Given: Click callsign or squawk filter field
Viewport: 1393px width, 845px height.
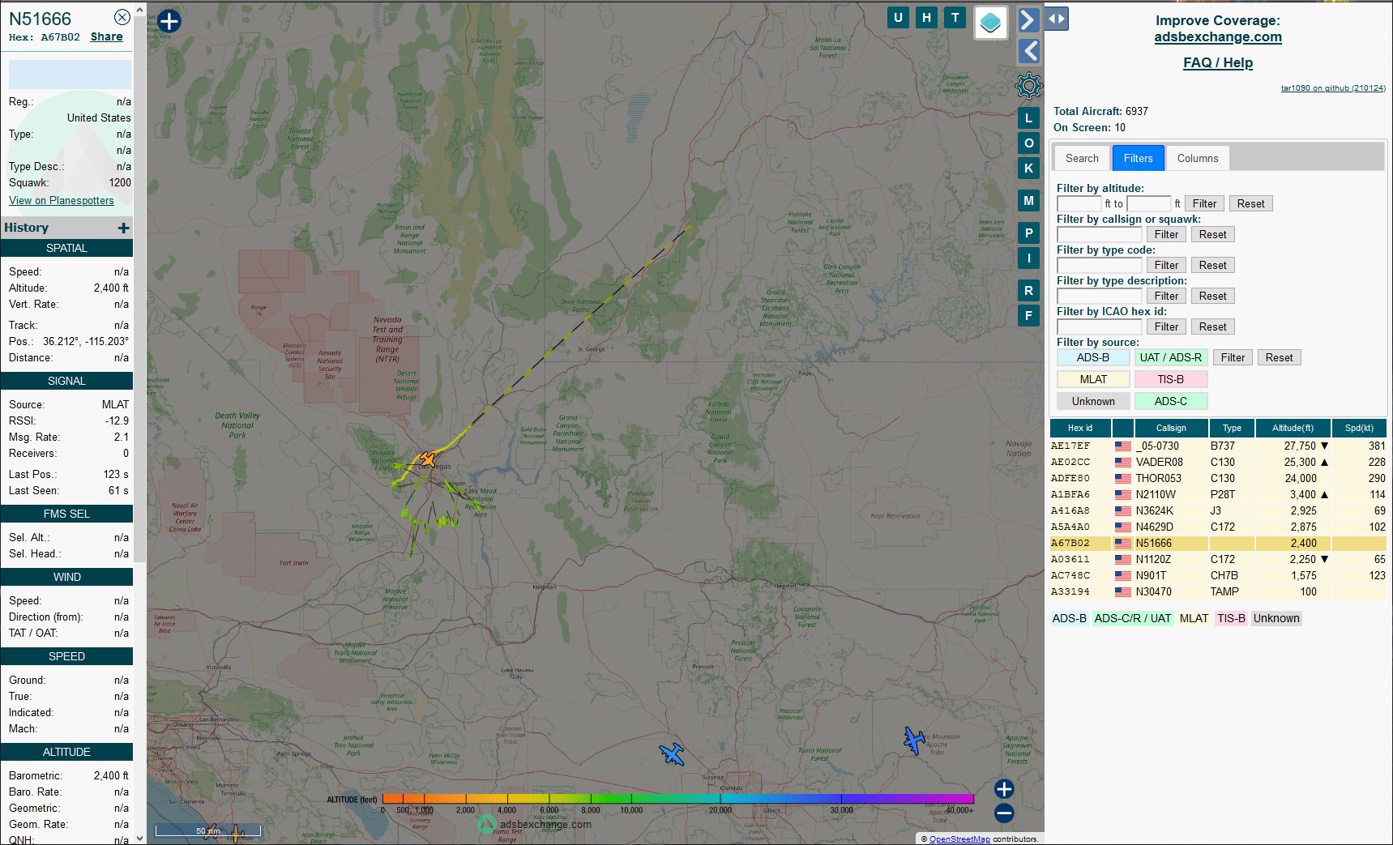Looking at the screenshot, I should pyautogui.click(x=1099, y=234).
